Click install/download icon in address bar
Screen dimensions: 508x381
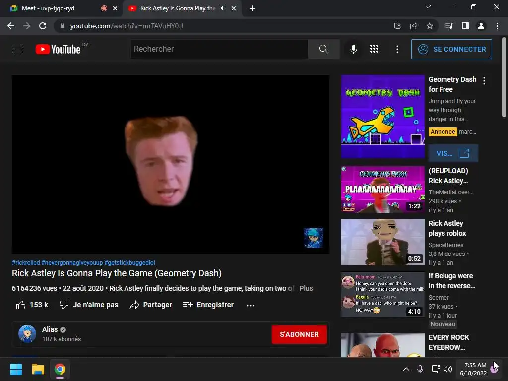397,26
